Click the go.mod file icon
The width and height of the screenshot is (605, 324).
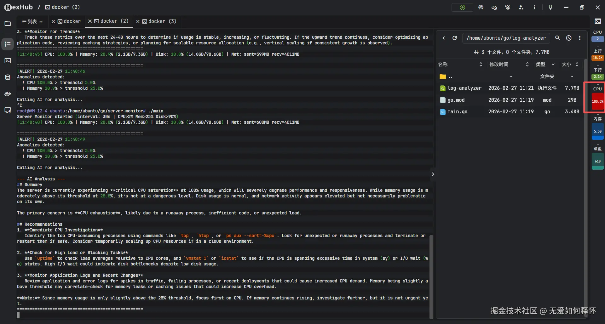click(443, 100)
